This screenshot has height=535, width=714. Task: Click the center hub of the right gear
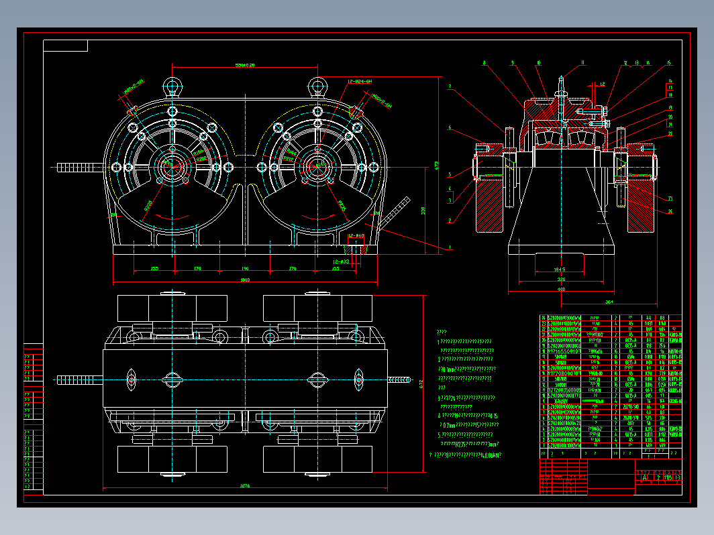click(317, 166)
